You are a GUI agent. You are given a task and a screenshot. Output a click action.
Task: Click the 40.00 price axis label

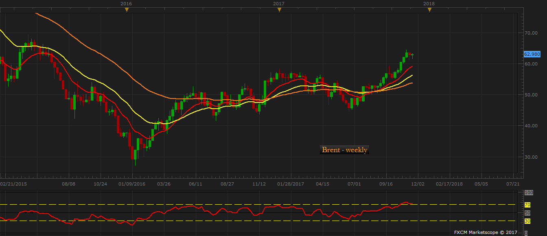[x=530, y=126]
